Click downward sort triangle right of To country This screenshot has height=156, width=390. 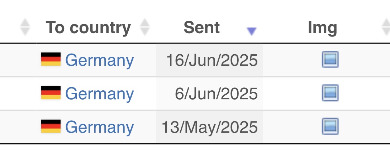(x=145, y=31)
